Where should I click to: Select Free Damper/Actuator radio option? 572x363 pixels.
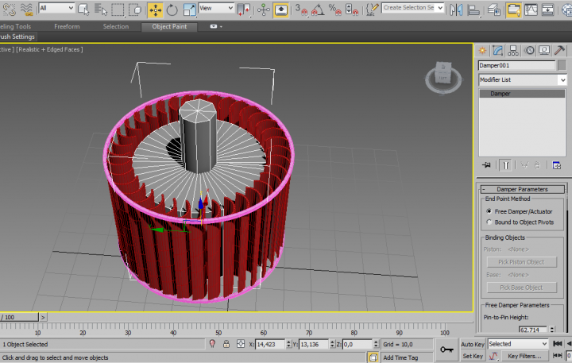click(x=488, y=211)
